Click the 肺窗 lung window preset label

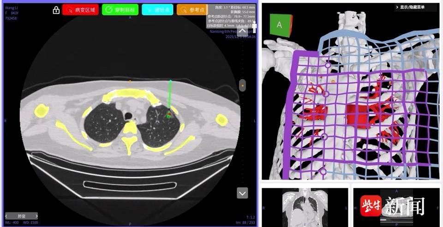(x=21, y=216)
